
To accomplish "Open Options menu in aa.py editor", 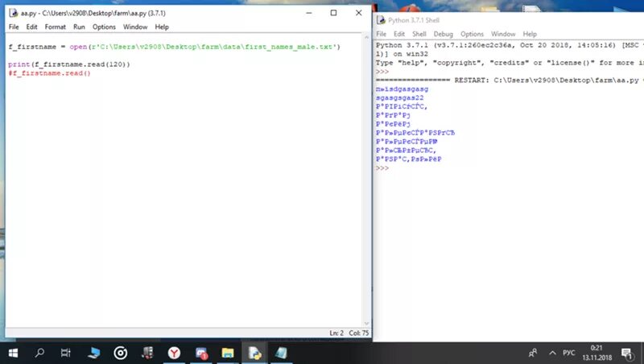I will click(104, 27).
